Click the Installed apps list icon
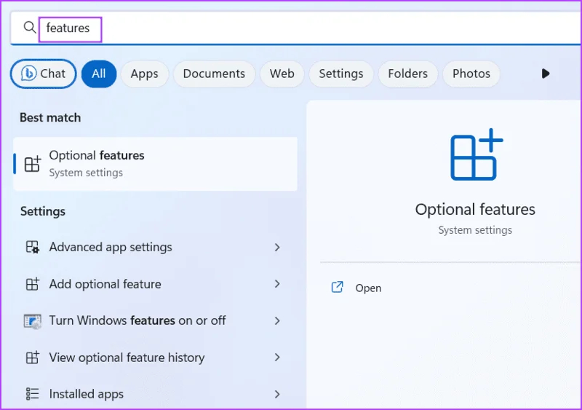Viewport: 582px width, 410px height. (32, 394)
